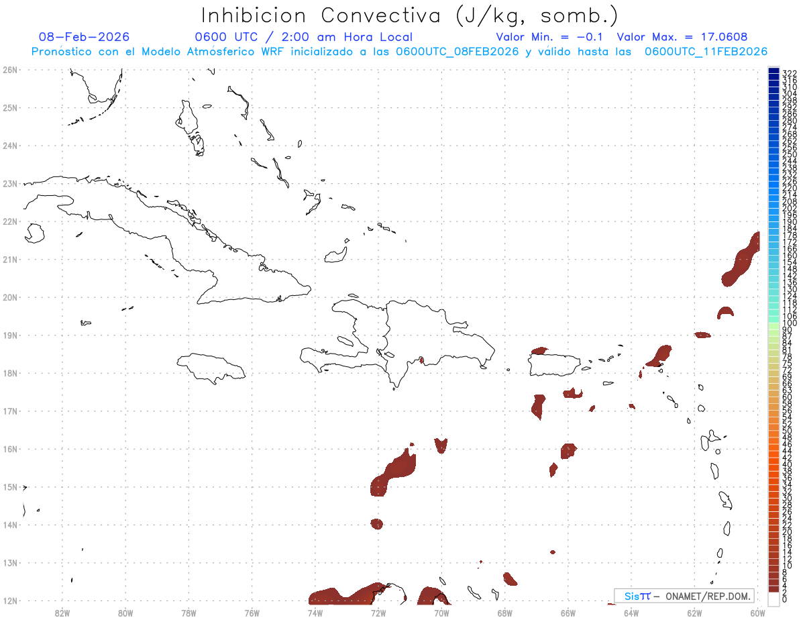
Task: Click the "12N" latitude label
Action: 9,601
